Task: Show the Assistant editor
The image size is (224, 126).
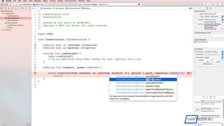Action: coord(206,5)
